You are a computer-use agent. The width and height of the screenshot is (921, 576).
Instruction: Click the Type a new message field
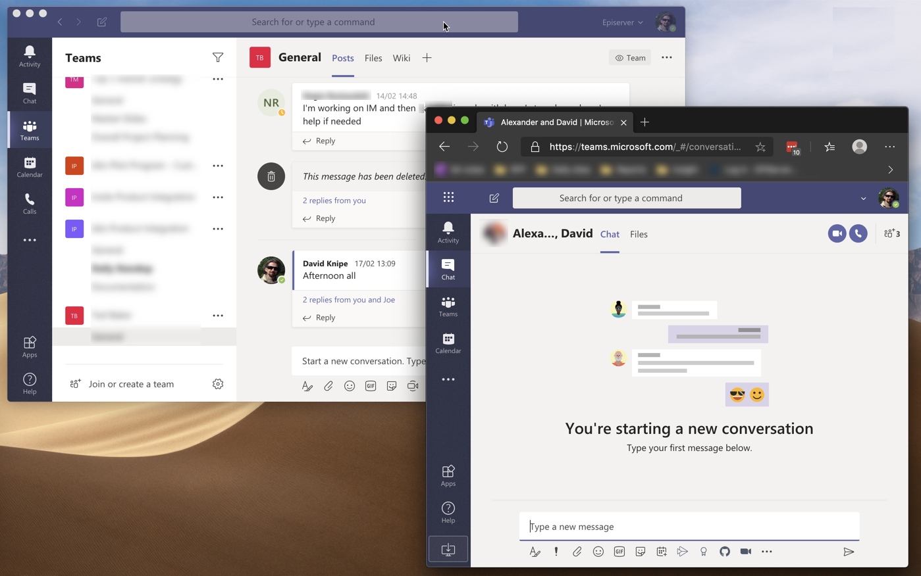click(x=689, y=527)
